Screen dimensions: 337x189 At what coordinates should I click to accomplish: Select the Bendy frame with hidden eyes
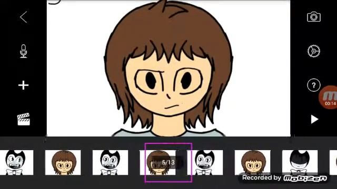(300, 162)
